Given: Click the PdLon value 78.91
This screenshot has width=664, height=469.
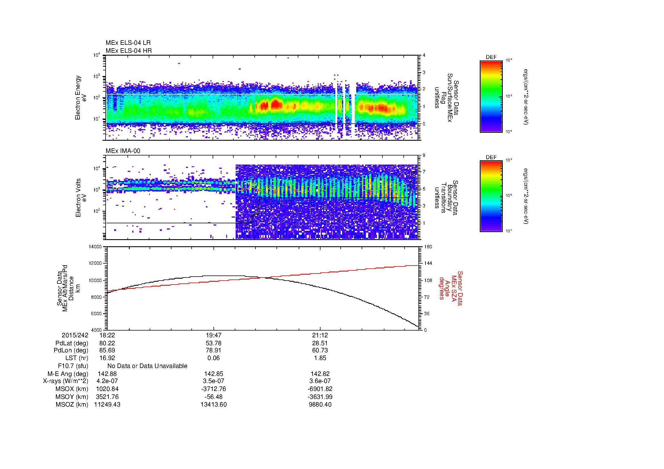Looking at the screenshot, I should pyautogui.click(x=213, y=350).
